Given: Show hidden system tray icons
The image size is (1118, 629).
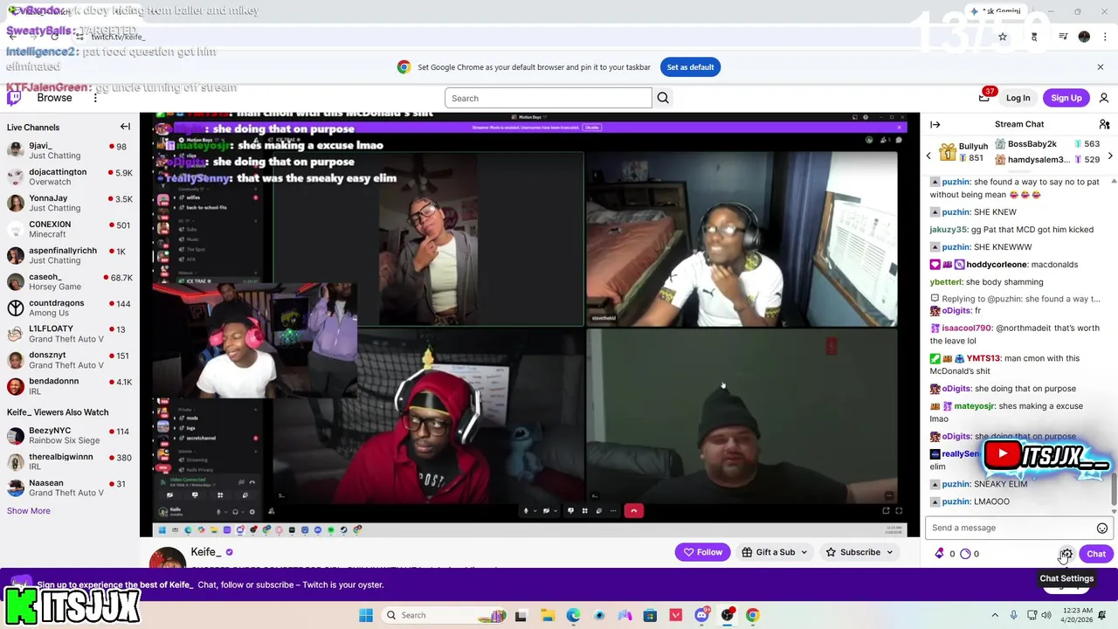Looking at the screenshot, I should 995,615.
